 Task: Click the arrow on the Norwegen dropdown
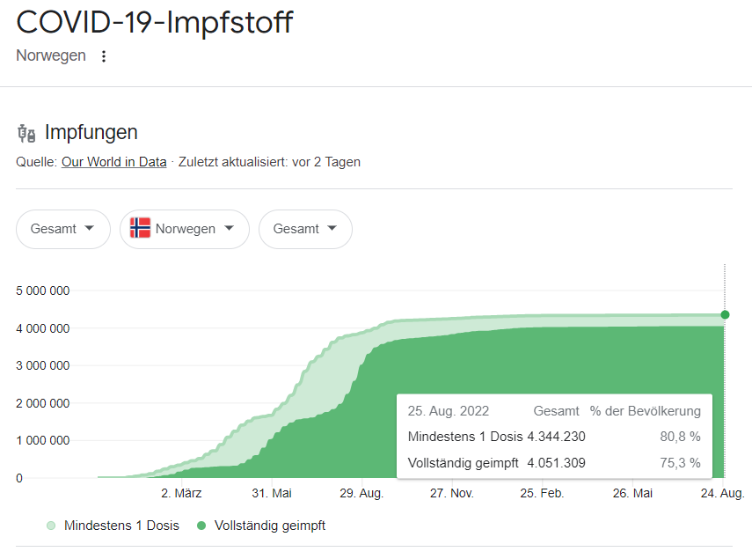tap(230, 228)
